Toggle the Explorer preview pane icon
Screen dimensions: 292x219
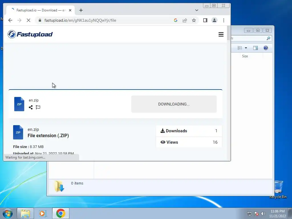coord(255,48)
